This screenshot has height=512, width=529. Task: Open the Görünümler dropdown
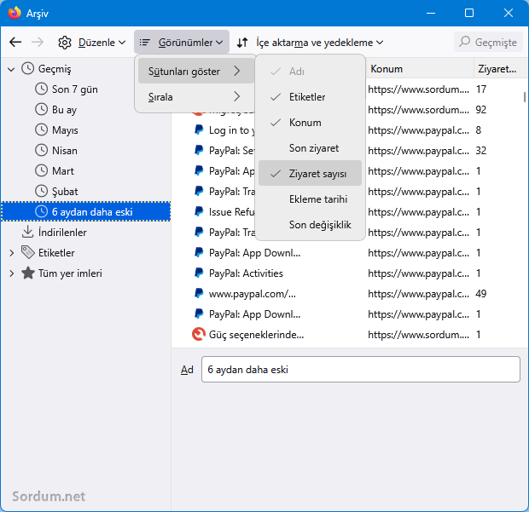point(182,43)
